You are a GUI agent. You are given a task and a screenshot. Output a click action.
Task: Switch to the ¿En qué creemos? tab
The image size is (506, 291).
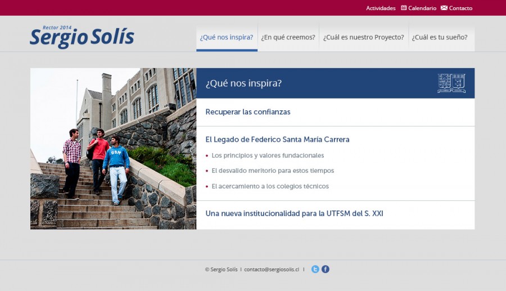coord(288,37)
